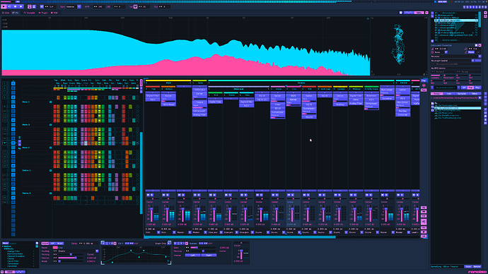Image resolution: width=488 pixels, height=274 pixels.
Task: Click the pink track Name color swatch
Action: [x=55, y=248]
